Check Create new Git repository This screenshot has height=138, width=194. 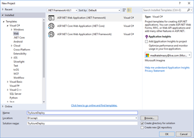click(142, 127)
